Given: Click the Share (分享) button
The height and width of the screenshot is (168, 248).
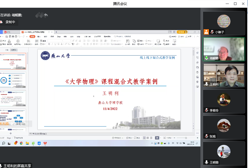Looking at the screenshot, I should 188,36.
